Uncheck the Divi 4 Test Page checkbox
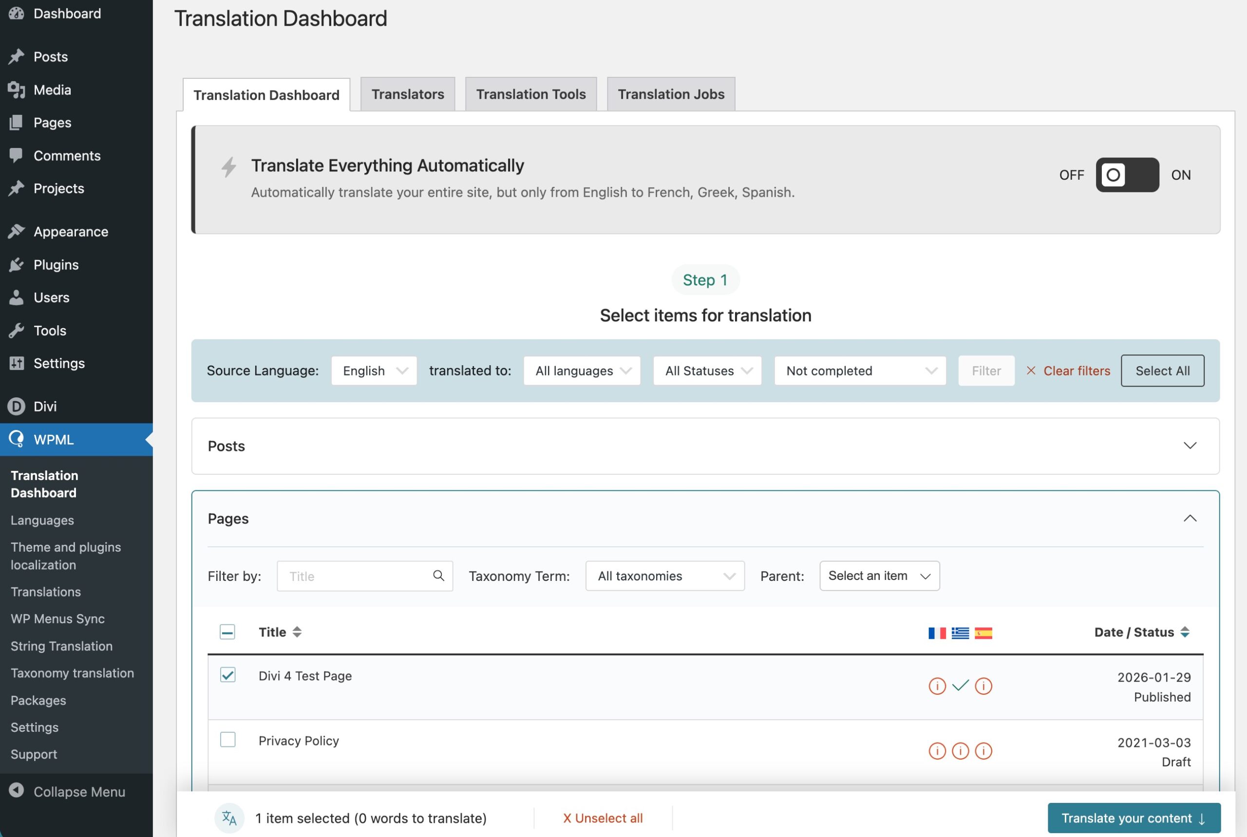The width and height of the screenshot is (1247, 837). click(x=227, y=675)
